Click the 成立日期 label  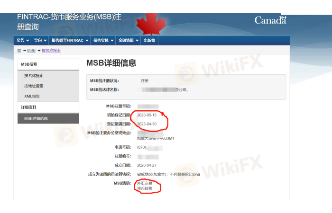(x=123, y=165)
